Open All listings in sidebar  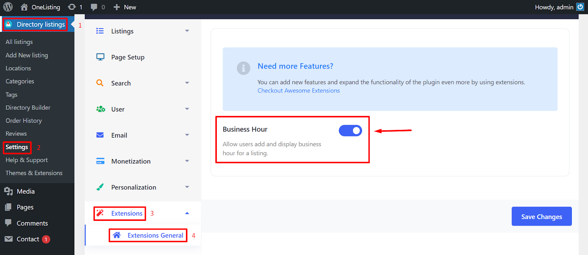click(19, 42)
